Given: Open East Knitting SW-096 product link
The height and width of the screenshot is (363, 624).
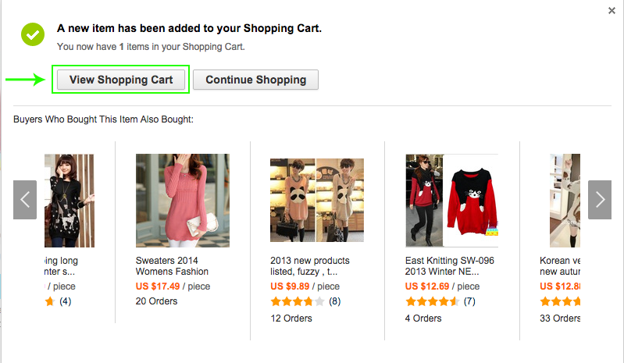Looking at the screenshot, I should point(450,265).
